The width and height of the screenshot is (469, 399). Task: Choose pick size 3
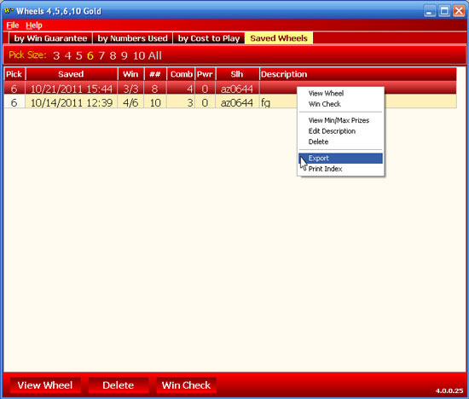coord(56,55)
